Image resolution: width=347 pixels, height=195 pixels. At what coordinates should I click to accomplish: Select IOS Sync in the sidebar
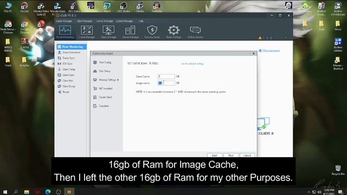click(x=67, y=64)
